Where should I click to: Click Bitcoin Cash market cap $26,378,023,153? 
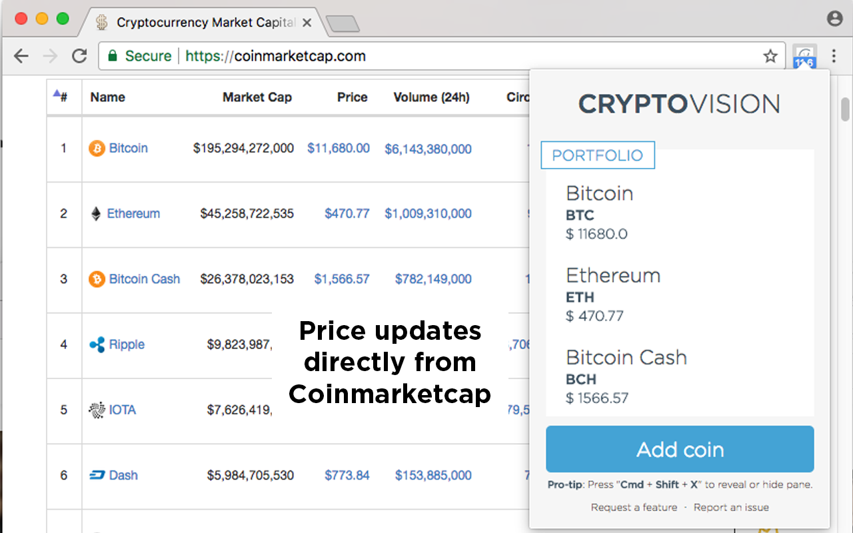tap(247, 279)
